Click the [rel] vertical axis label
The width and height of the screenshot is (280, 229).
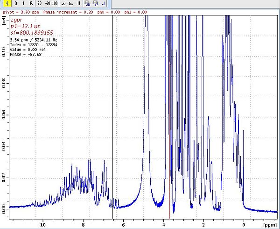(x=4, y=21)
